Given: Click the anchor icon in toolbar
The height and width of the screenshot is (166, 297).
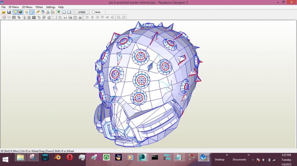Looking at the screenshot, I should tap(48, 12).
